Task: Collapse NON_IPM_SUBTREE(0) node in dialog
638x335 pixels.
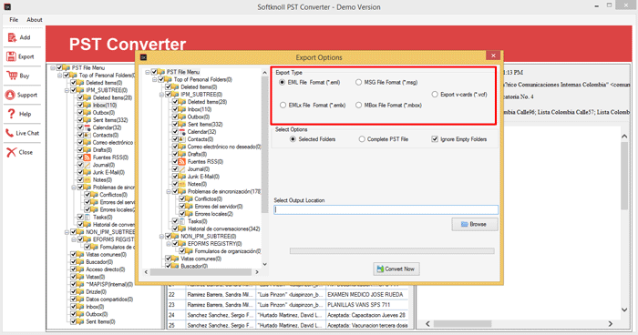Action: (x=161, y=236)
